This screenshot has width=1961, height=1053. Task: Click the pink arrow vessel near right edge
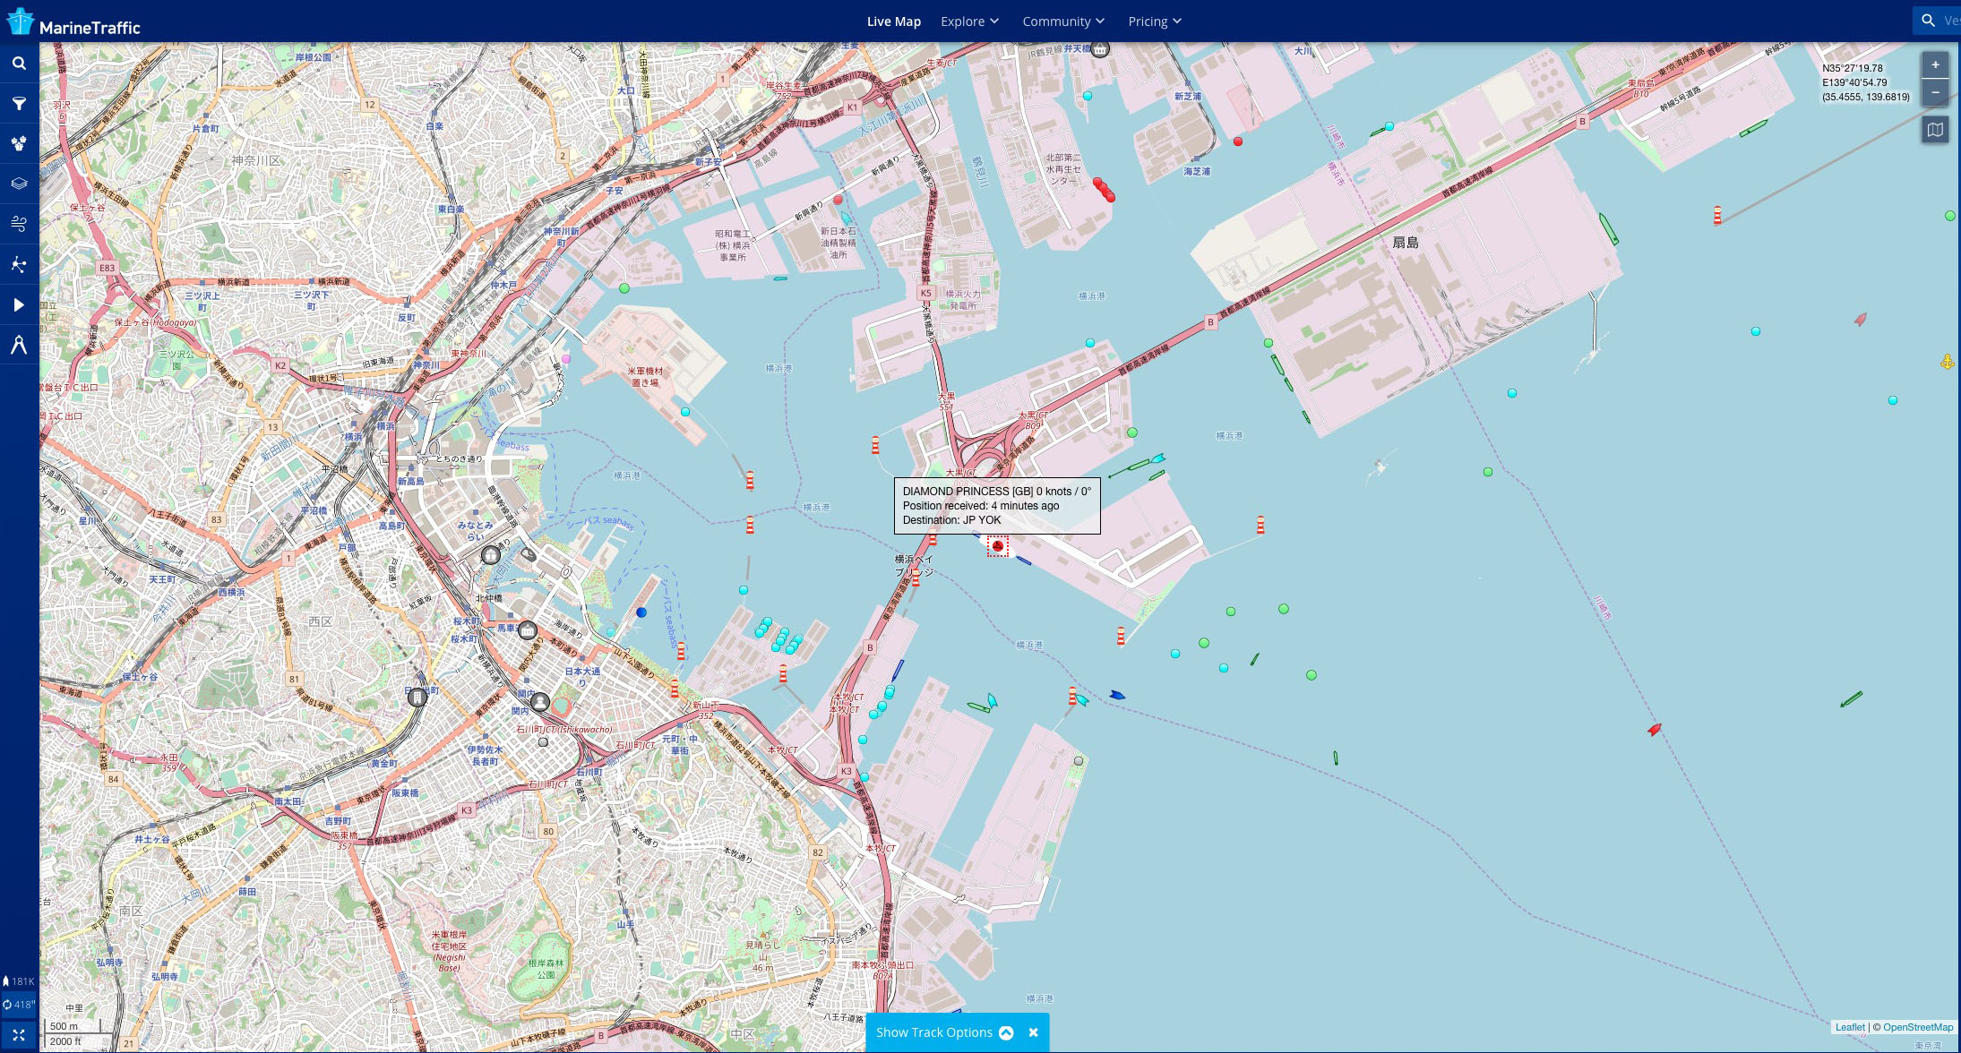[x=1861, y=319]
